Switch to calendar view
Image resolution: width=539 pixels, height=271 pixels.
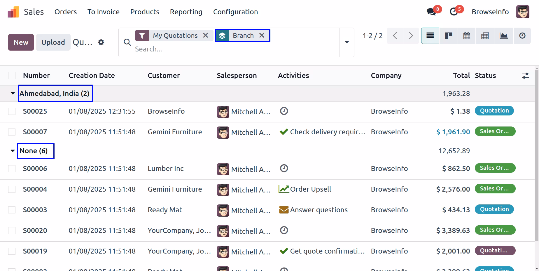pos(467,36)
